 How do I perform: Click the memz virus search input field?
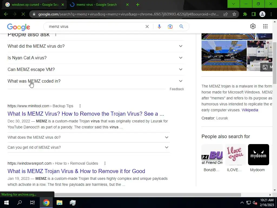tap(95, 27)
